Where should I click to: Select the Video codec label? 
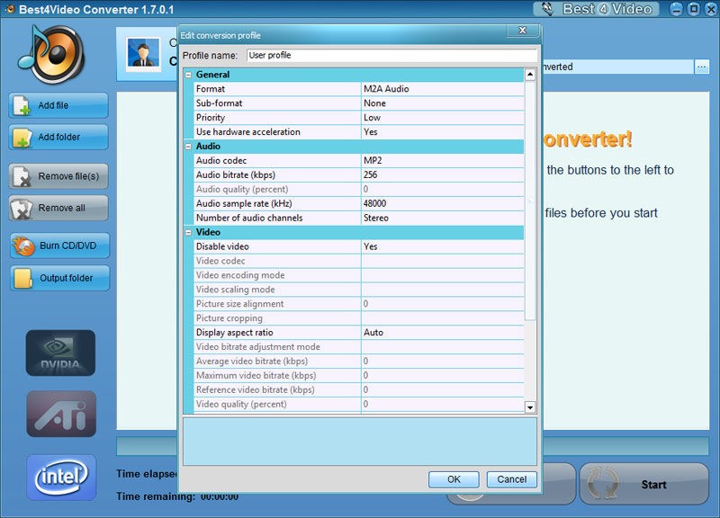pos(220,261)
